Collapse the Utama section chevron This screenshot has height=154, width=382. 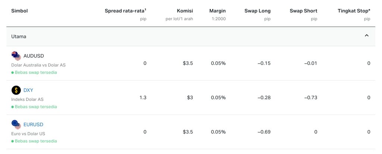click(x=366, y=36)
